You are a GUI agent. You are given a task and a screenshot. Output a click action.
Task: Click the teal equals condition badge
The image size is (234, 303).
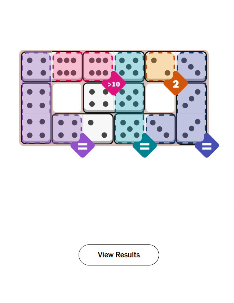pos(145,146)
